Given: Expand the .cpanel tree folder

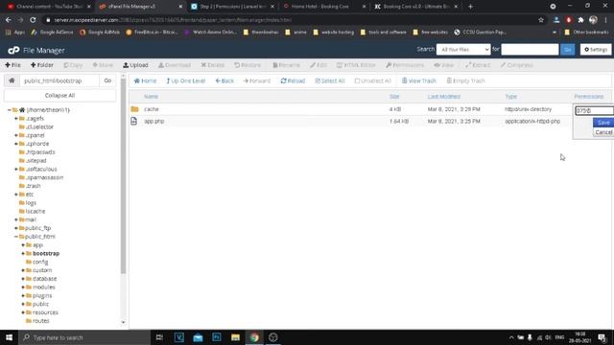Looking at the screenshot, I should (x=16, y=135).
